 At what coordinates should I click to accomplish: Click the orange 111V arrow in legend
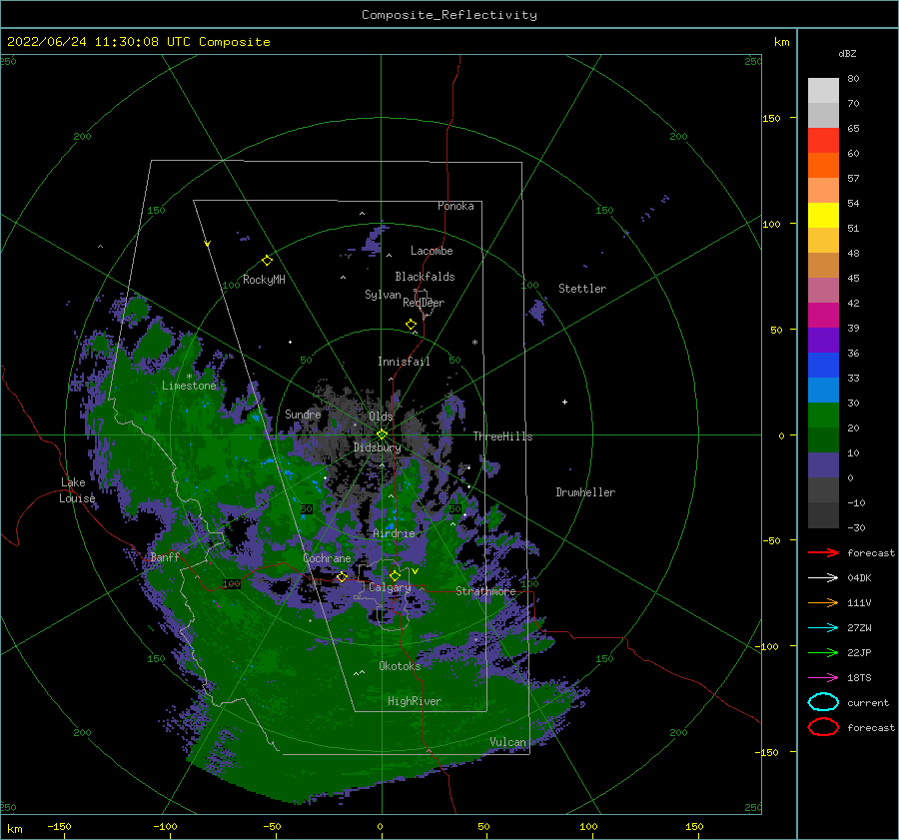[x=823, y=602]
